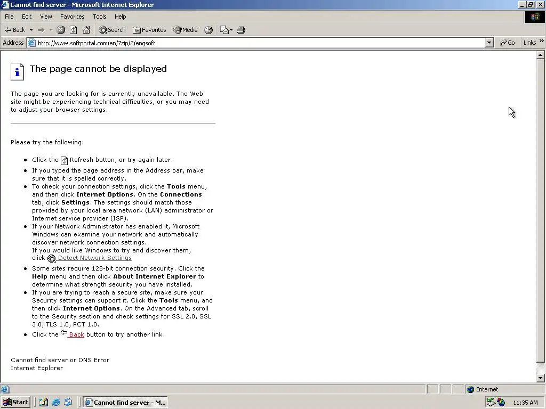Screen dimensions: 546x409
Task: Open the Media toolbar button
Action: coord(186,30)
